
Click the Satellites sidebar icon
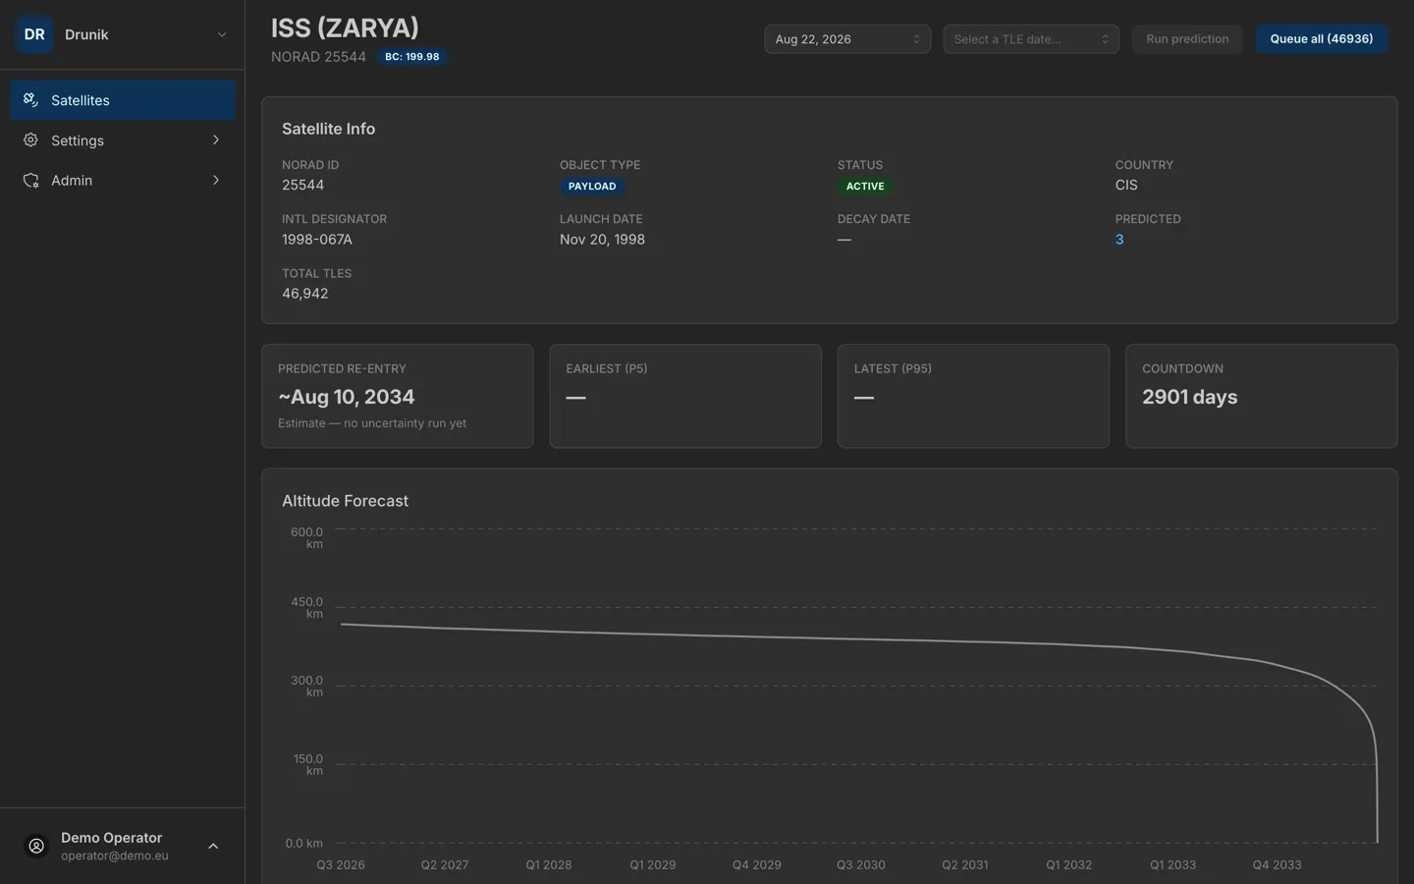click(31, 100)
